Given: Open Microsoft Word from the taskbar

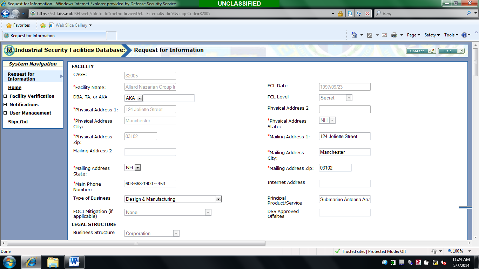Looking at the screenshot, I should point(74,262).
